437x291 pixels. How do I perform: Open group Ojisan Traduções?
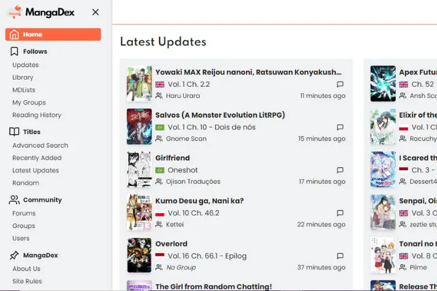tap(193, 181)
